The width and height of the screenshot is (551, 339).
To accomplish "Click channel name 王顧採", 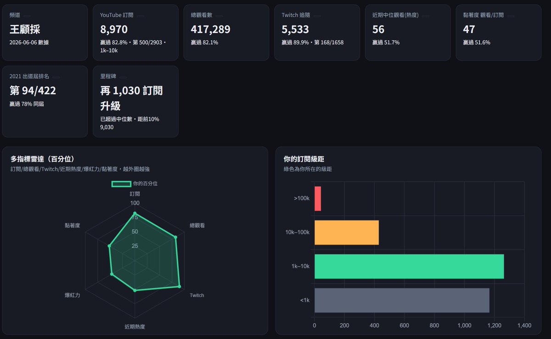I will tap(25, 30).
